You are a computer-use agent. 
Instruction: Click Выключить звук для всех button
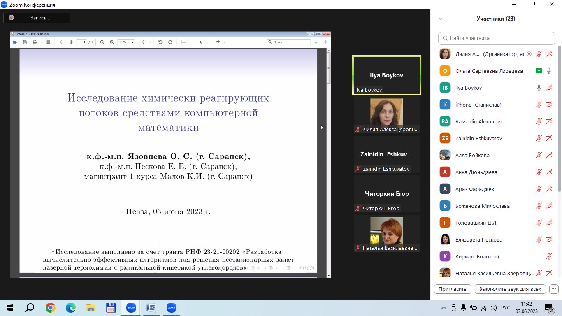tap(510, 289)
